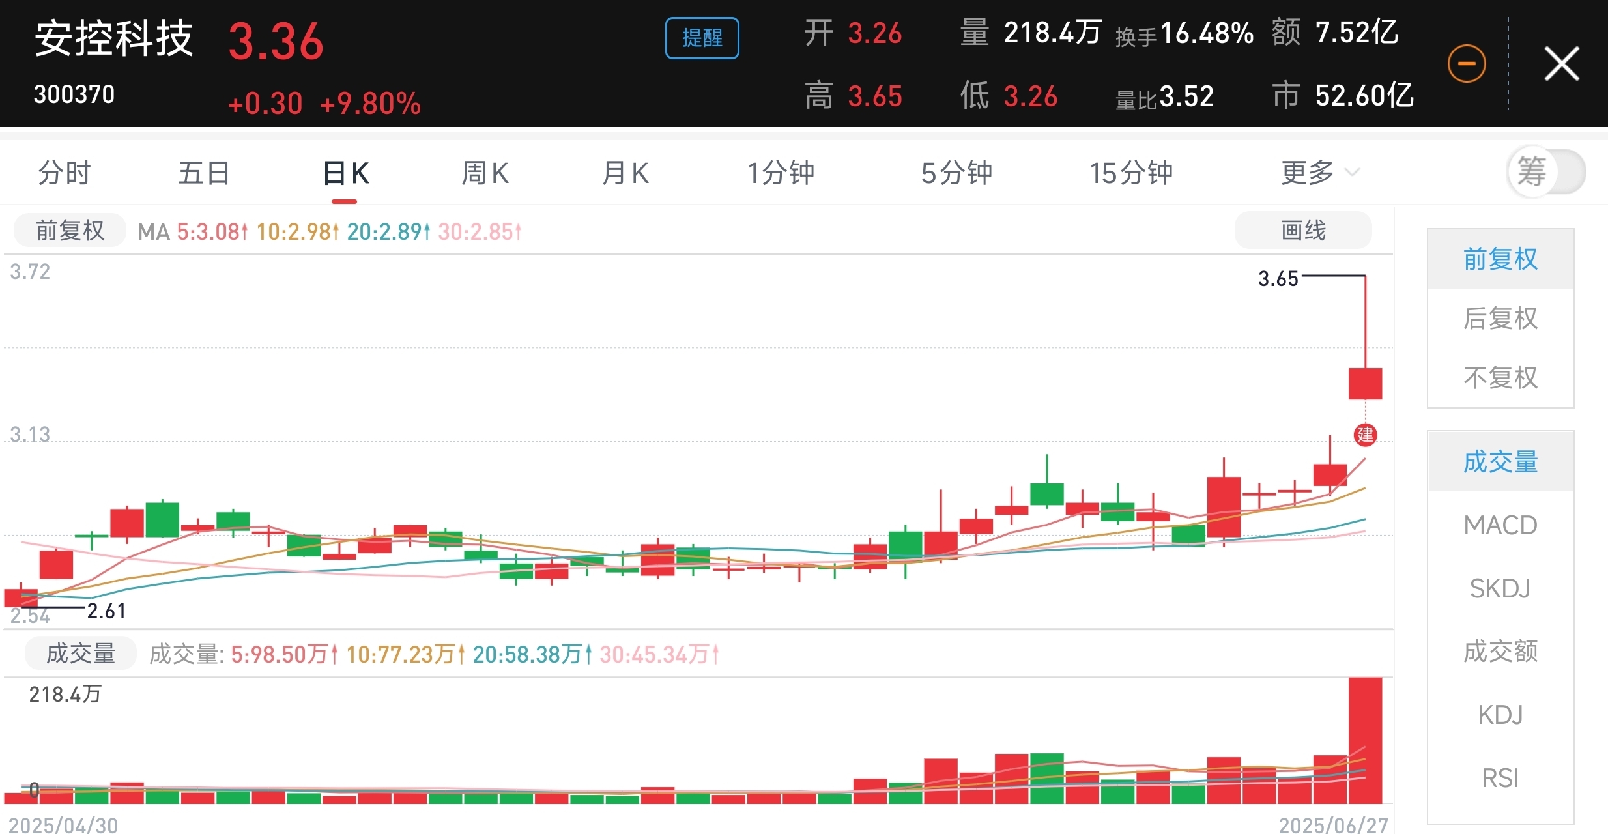
Task: Select the 成交量 indicator in the right panel
Action: pos(1500,462)
